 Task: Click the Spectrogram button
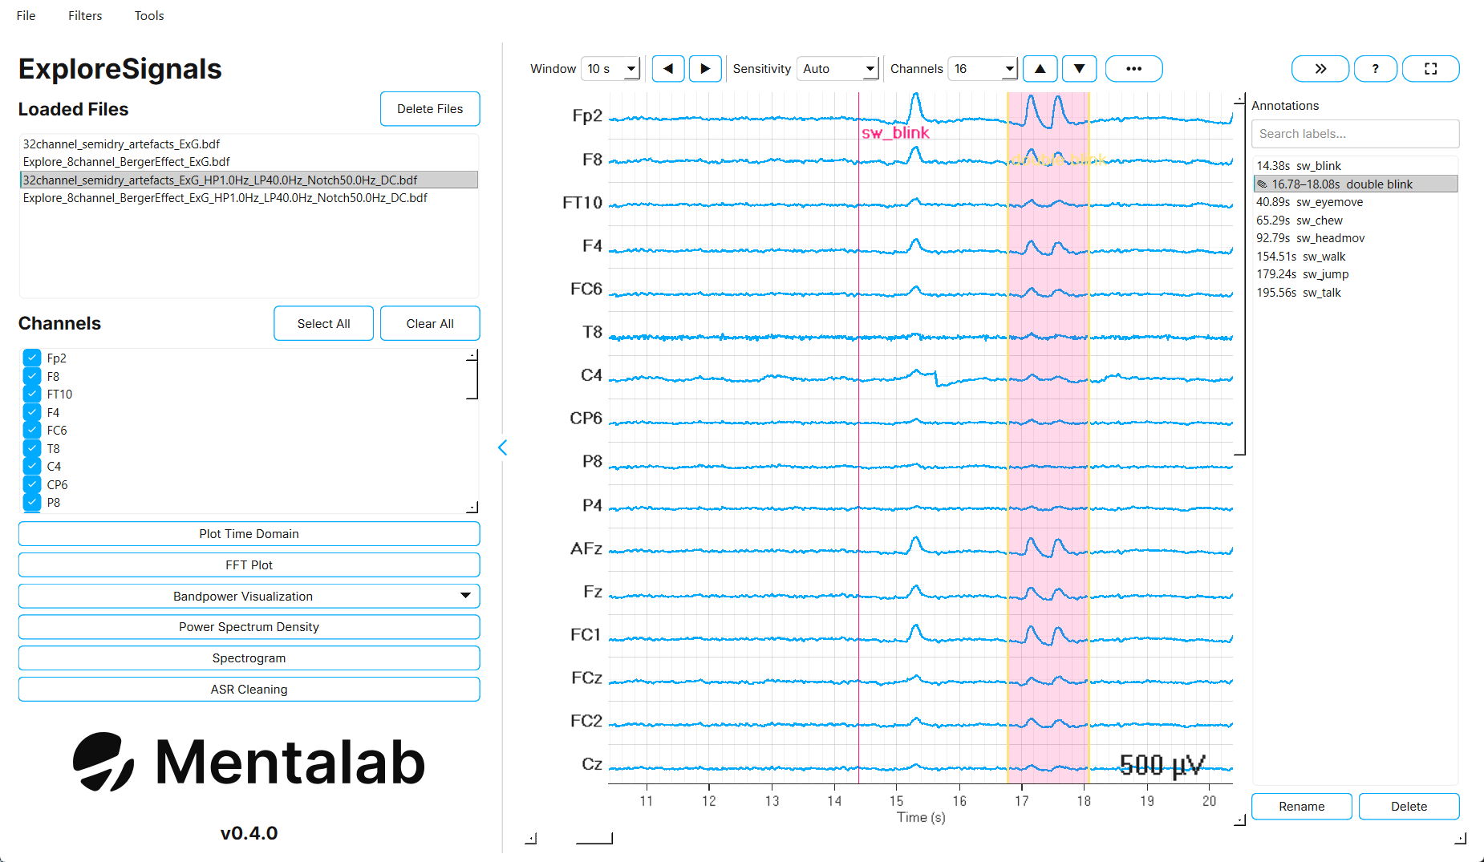249,658
